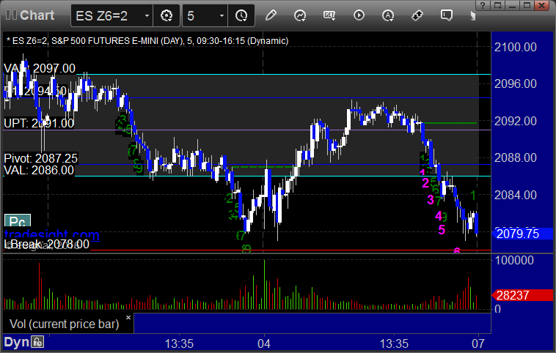556x353 pixels.
Task: Click the short green horizontal line at 2092
Action: click(450, 123)
